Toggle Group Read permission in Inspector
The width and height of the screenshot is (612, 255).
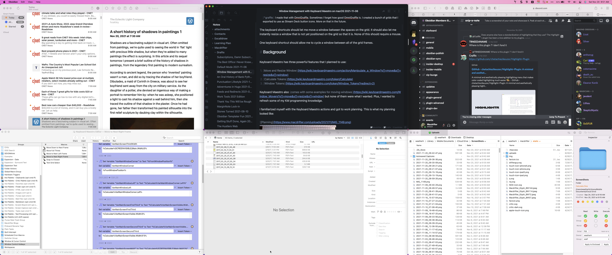tap(585, 221)
